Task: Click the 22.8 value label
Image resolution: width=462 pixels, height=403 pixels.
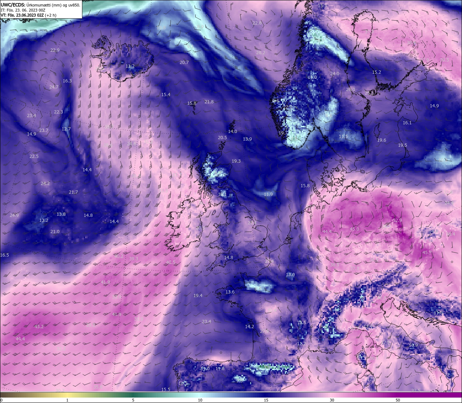Action: [x=257, y=23]
